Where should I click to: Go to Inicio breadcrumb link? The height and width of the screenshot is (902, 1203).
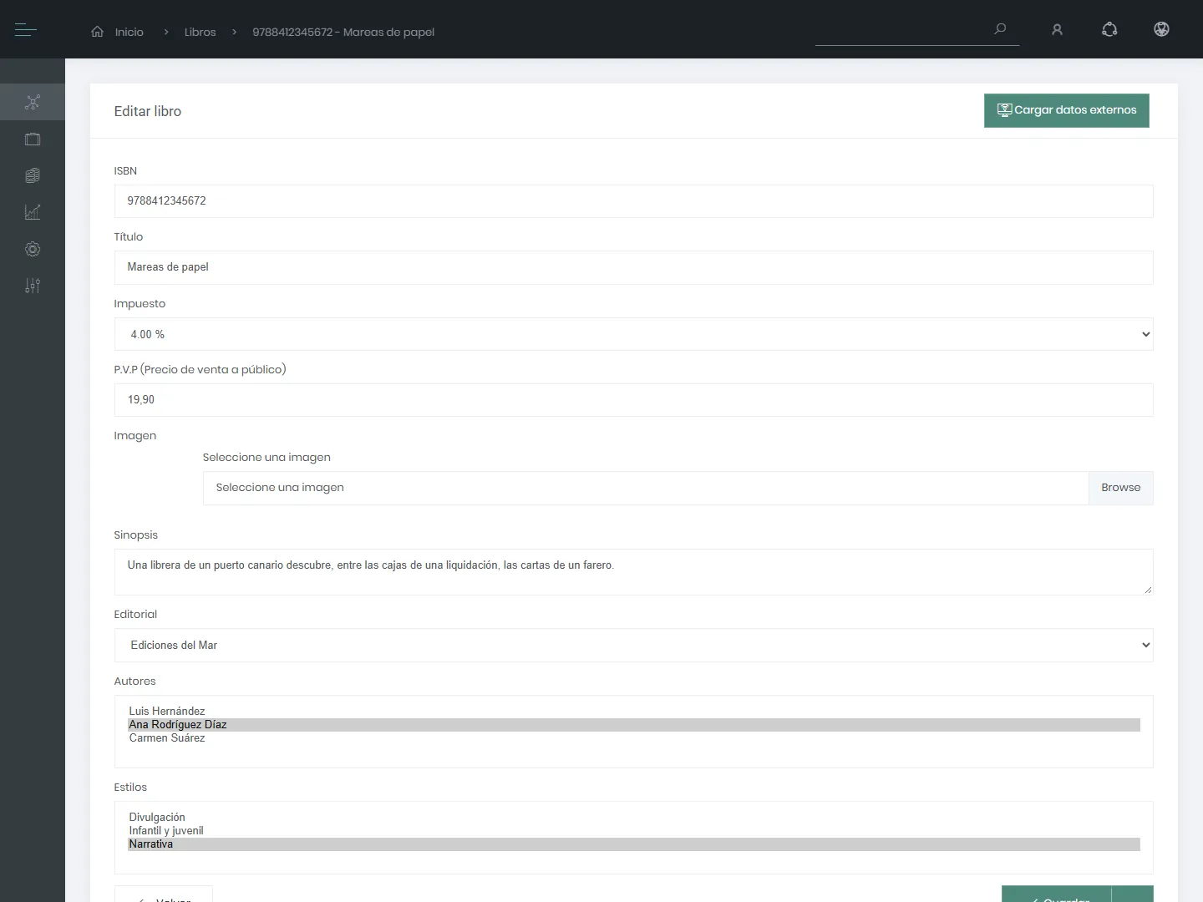tap(129, 32)
